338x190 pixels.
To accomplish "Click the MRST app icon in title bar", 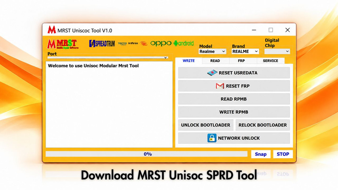I will point(52,30).
